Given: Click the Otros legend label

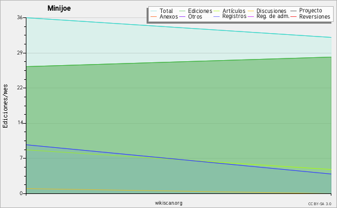Looking at the screenshot, I should point(195,16).
